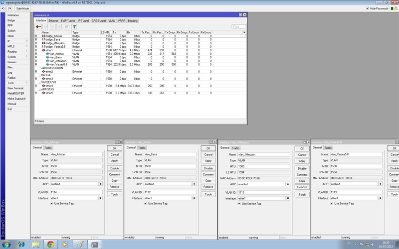Click Remove in the vlan_Barra window
This screenshot has width=399, height=249.
208,187
